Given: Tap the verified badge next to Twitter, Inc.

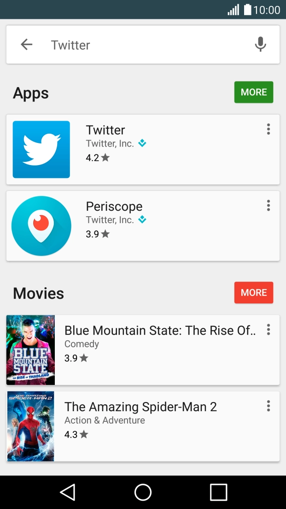Looking at the screenshot, I should (142, 143).
